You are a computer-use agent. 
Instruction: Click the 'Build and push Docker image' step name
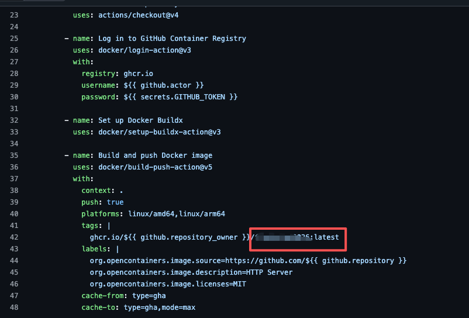point(155,155)
